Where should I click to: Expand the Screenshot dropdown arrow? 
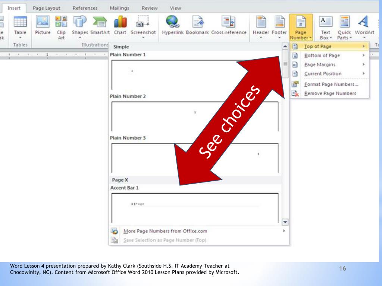click(143, 38)
